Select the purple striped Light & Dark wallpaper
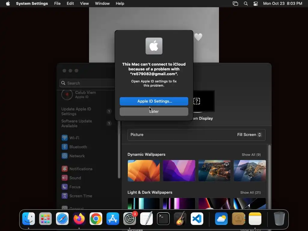Viewport: 308px width, 231px height. click(x=179, y=204)
